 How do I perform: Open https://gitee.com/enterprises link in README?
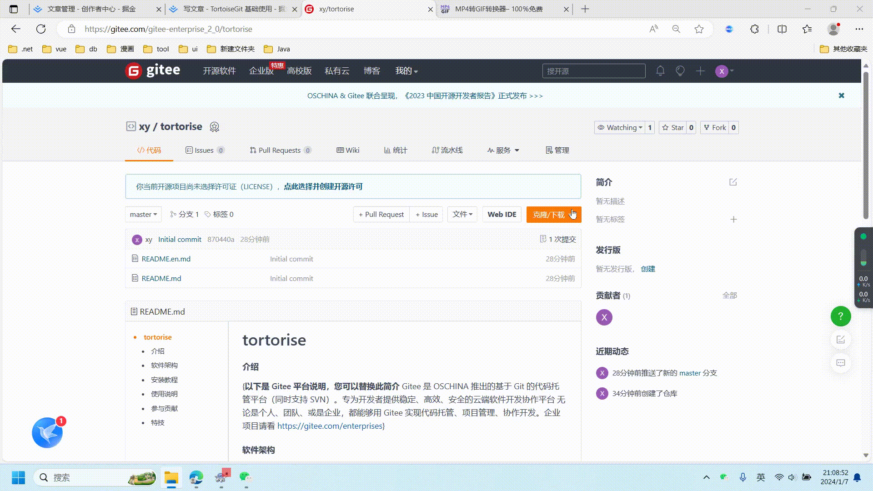tap(330, 426)
